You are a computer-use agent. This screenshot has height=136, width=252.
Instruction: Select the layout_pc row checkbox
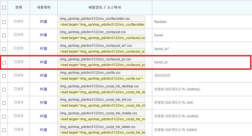(x=4, y=63)
